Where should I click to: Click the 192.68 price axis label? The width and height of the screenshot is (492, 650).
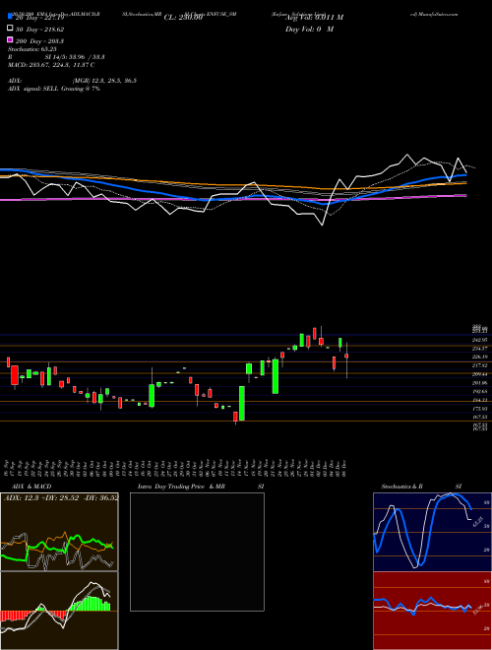click(x=479, y=391)
